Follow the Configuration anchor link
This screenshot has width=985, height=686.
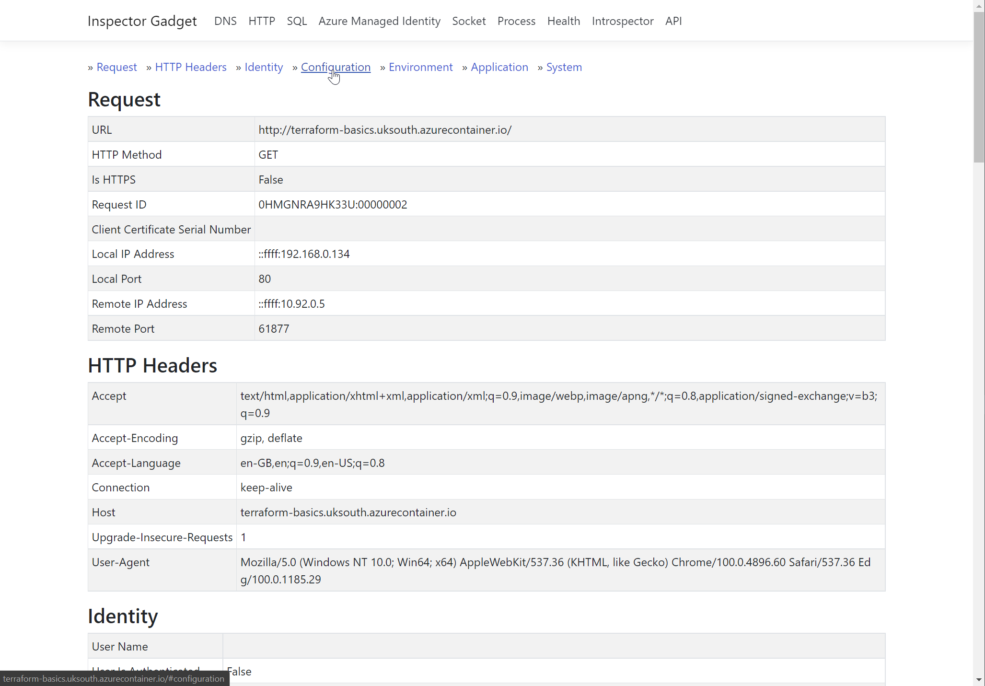coord(336,67)
